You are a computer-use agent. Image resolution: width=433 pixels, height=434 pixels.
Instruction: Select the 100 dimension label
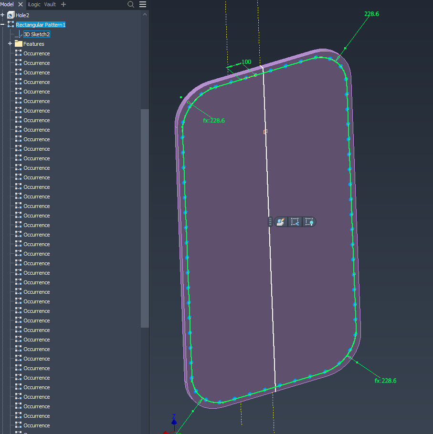(246, 62)
